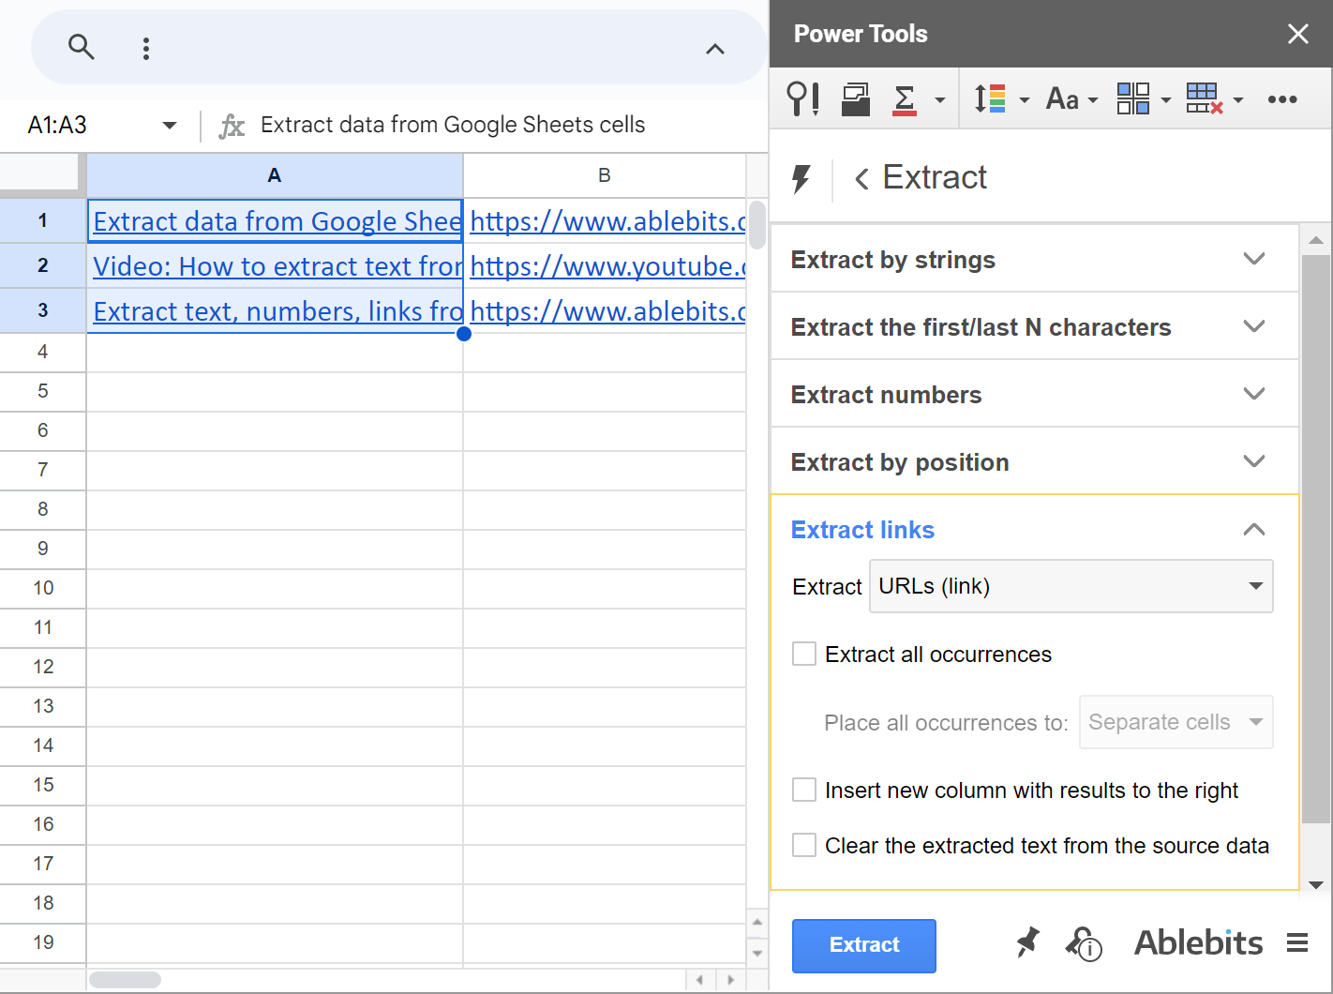Open the Text (Aa) tools icon
The width and height of the screenshot is (1333, 994).
tap(1062, 98)
